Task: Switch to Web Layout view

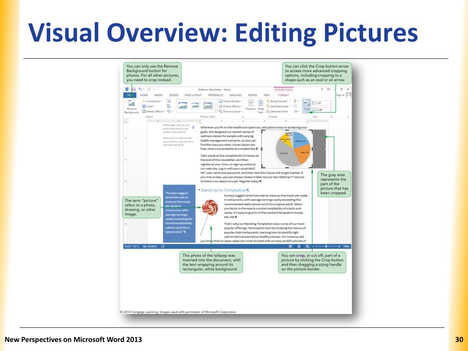Action: tap(307, 246)
